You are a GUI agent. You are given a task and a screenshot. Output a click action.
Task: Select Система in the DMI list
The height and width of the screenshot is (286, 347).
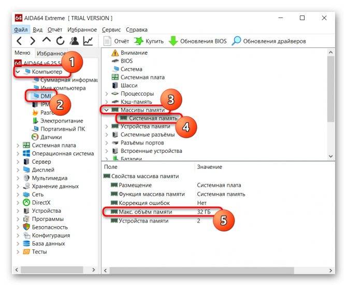127,69
